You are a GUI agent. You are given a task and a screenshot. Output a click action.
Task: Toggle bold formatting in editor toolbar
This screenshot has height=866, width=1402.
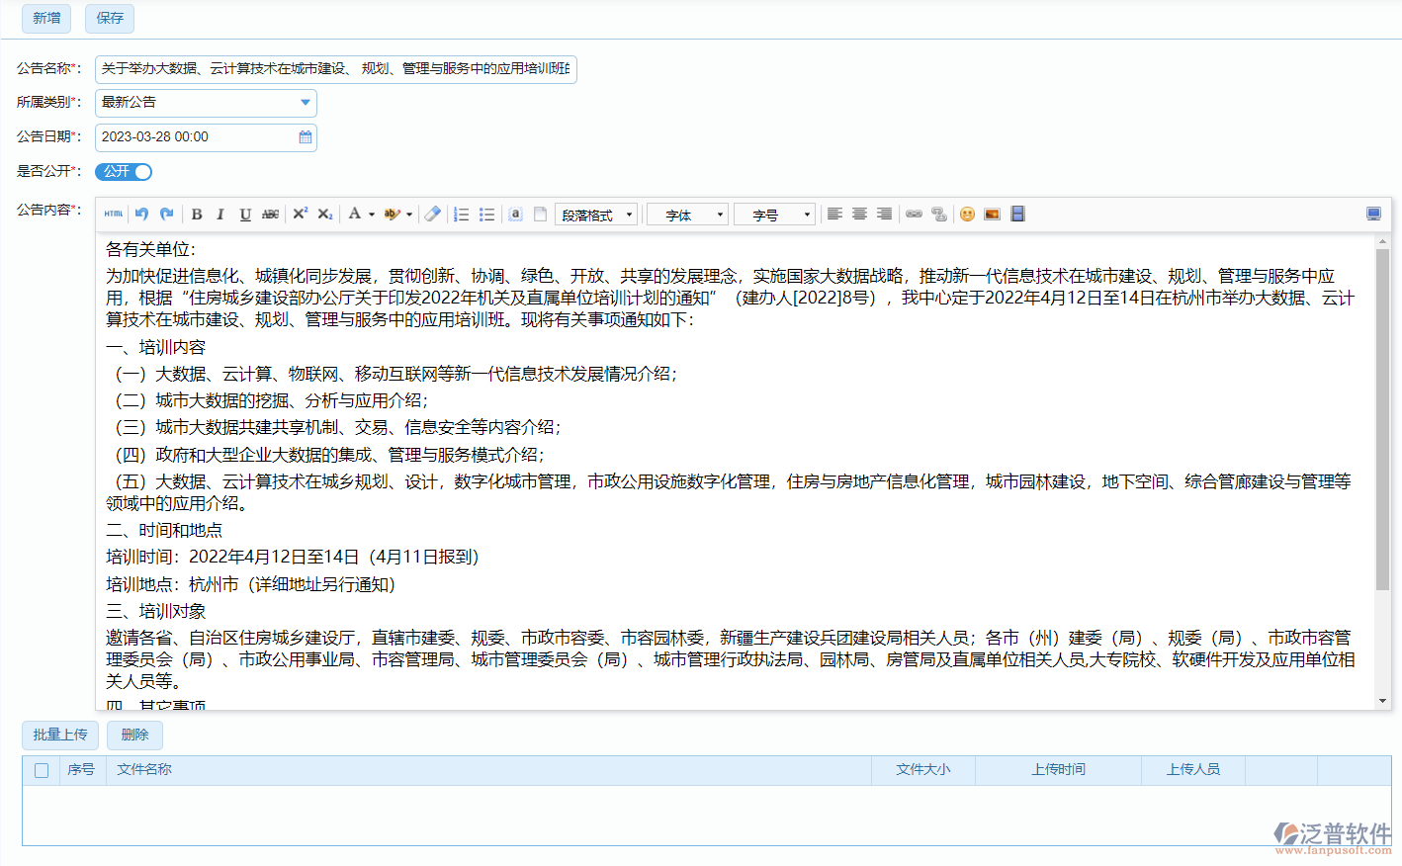pyautogui.click(x=197, y=215)
